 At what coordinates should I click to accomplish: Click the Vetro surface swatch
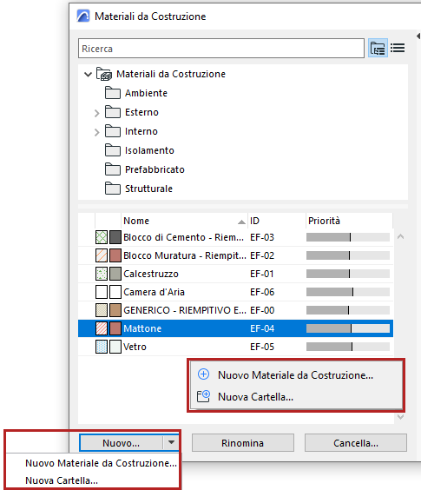pyautogui.click(x=115, y=347)
